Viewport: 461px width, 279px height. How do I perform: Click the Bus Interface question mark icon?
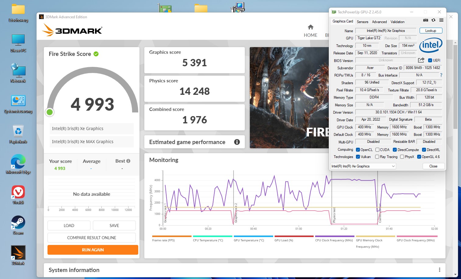(441, 75)
